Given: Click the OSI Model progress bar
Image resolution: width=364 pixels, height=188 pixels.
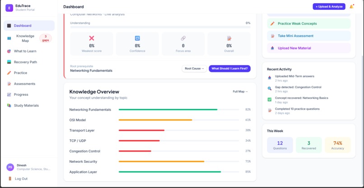Looking at the screenshot, I should point(179,120).
